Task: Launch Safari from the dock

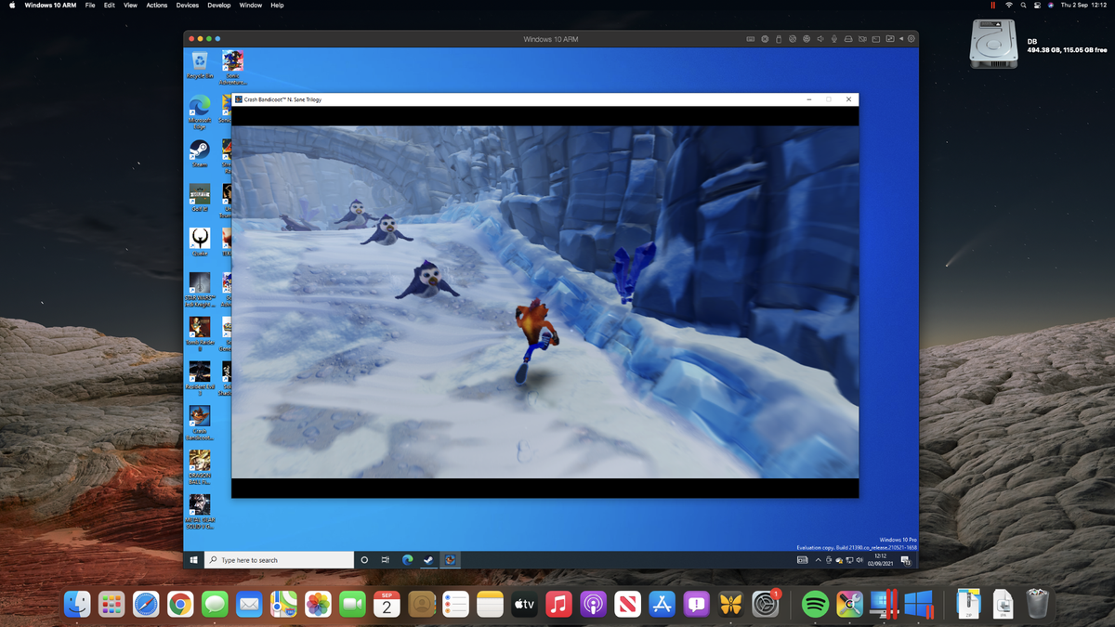Action: [x=146, y=605]
